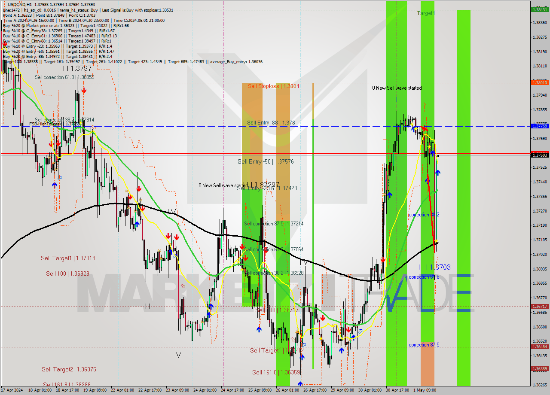Select the '30 Apr 17:00' time label

(x=397, y=390)
